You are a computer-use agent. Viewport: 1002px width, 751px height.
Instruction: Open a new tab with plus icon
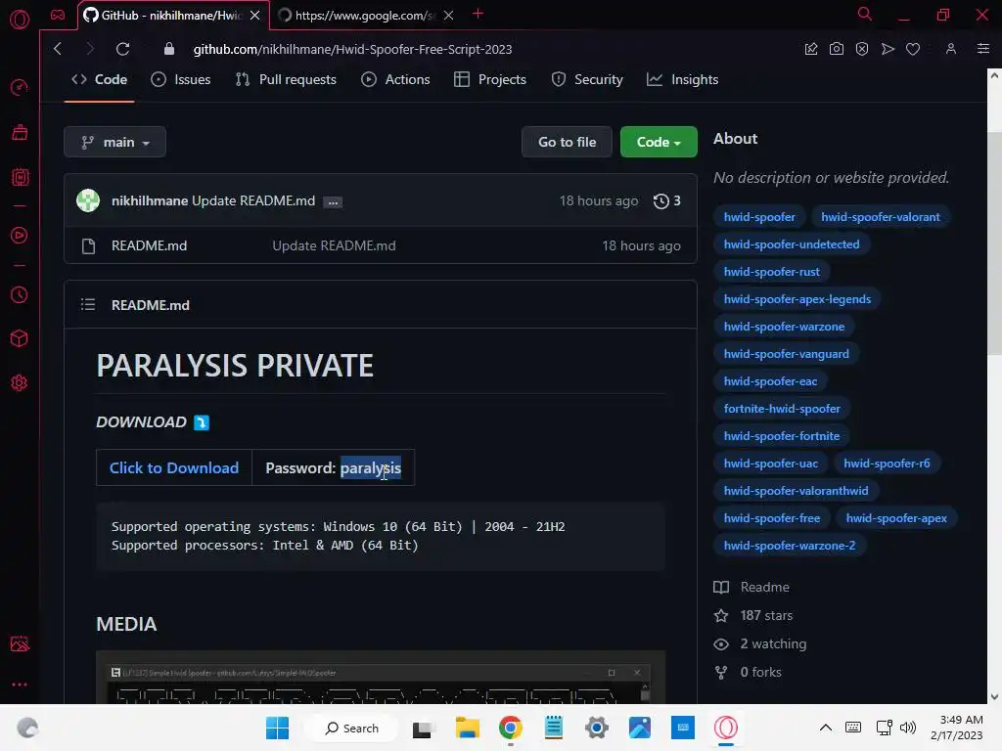pyautogui.click(x=478, y=14)
